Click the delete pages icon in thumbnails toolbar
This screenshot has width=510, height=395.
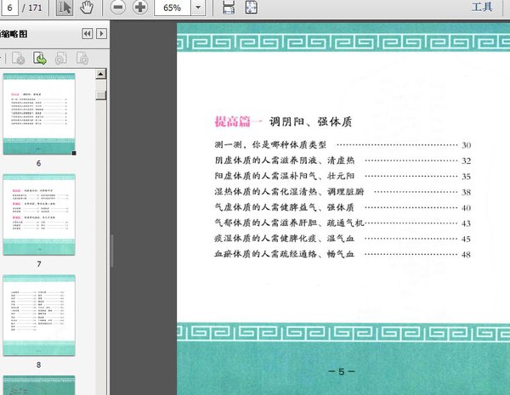point(18,59)
